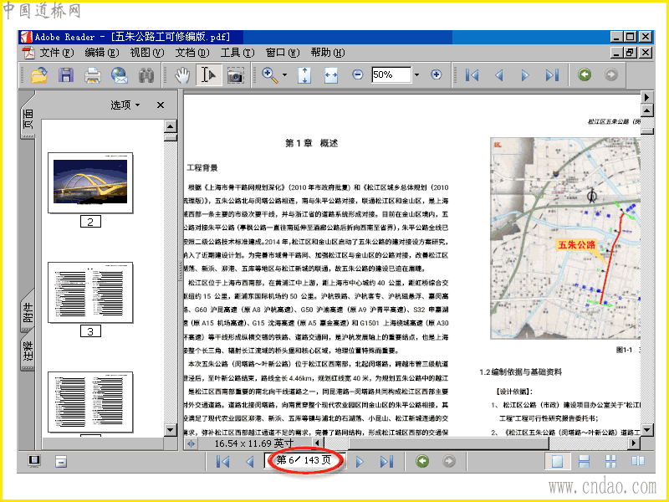Viewport: 669px width, 502px height.
Task: Open Search with the binoculars icon
Action: tap(146, 75)
